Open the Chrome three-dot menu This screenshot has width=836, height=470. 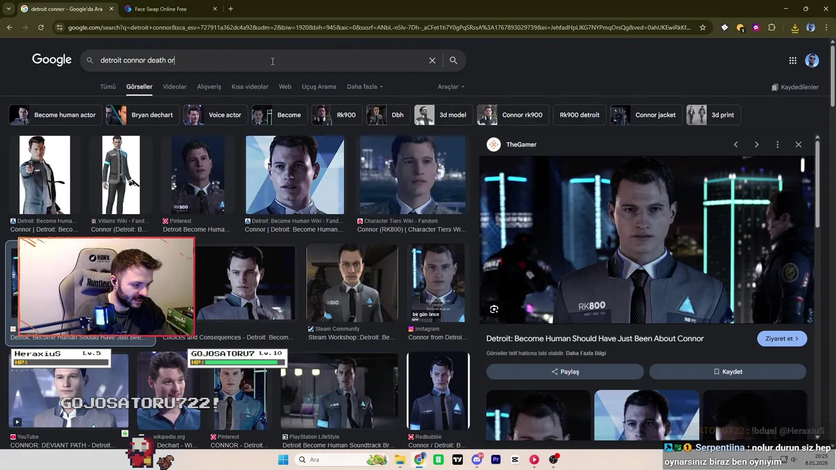tap(826, 27)
